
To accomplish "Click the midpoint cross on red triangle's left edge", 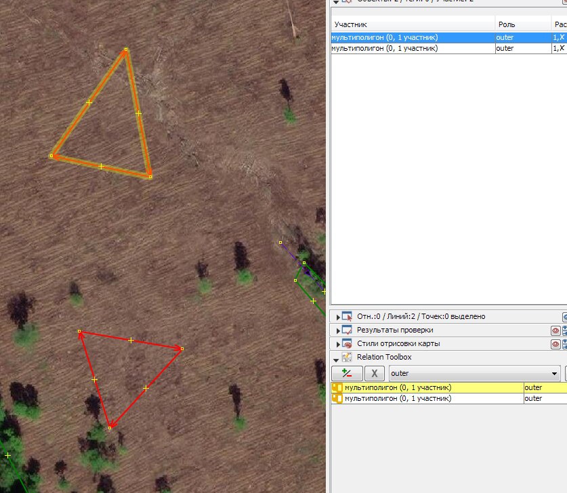I will click(x=94, y=379).
